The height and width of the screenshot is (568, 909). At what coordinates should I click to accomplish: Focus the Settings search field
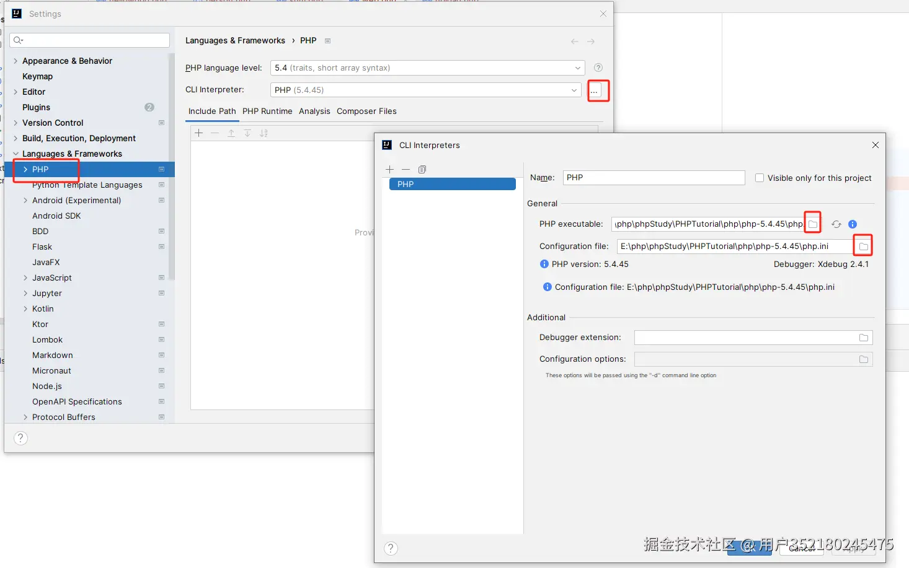[89, 40]
